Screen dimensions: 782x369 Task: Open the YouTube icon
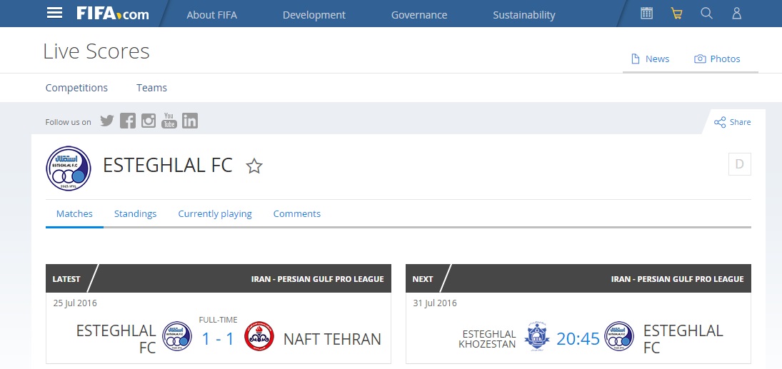[169, 121]
